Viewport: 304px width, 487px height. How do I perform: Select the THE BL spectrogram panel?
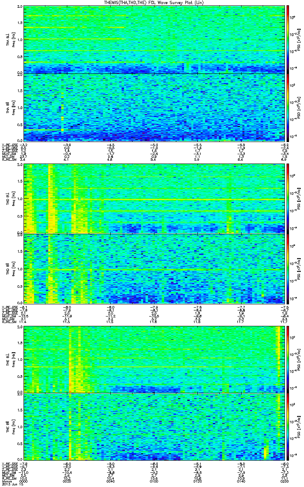(154, 359)
